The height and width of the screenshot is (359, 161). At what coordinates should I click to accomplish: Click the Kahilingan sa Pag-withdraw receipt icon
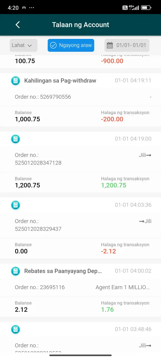coord(15,81)
